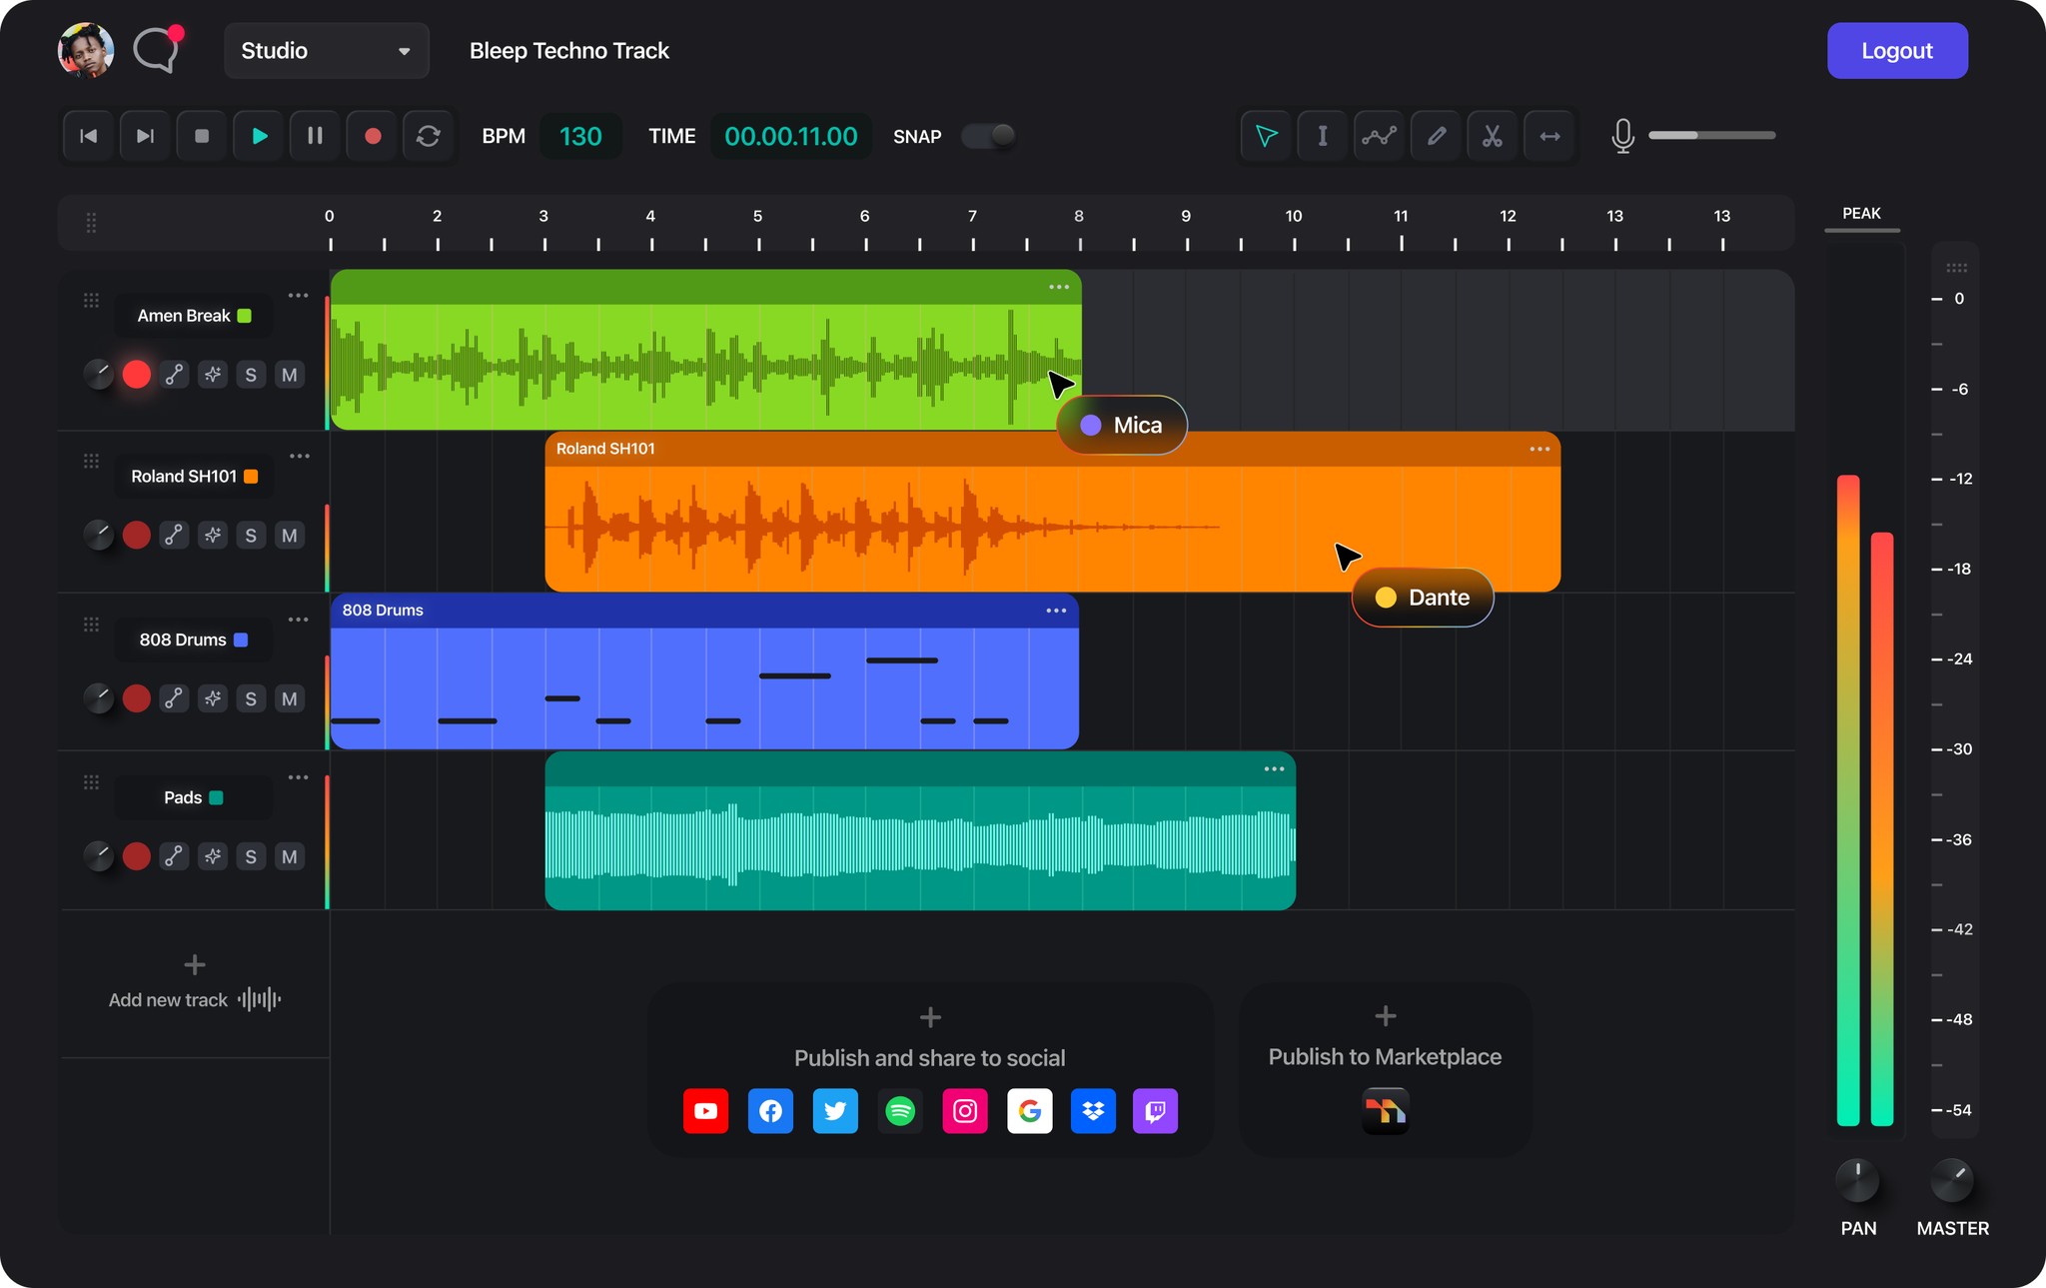Viewport: 2046px width, 1288px height.
Task: Click the loop playback icon
Action: tap(429, 136)
